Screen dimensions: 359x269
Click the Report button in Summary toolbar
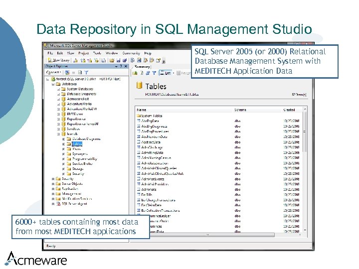(x=183, y=73)
